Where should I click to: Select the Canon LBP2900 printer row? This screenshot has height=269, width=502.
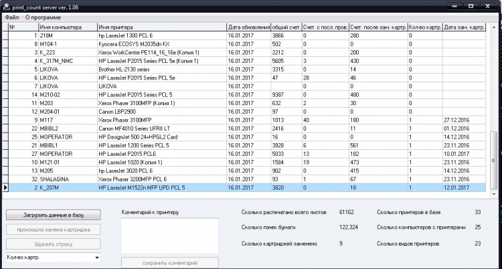[x=161, y=111]
